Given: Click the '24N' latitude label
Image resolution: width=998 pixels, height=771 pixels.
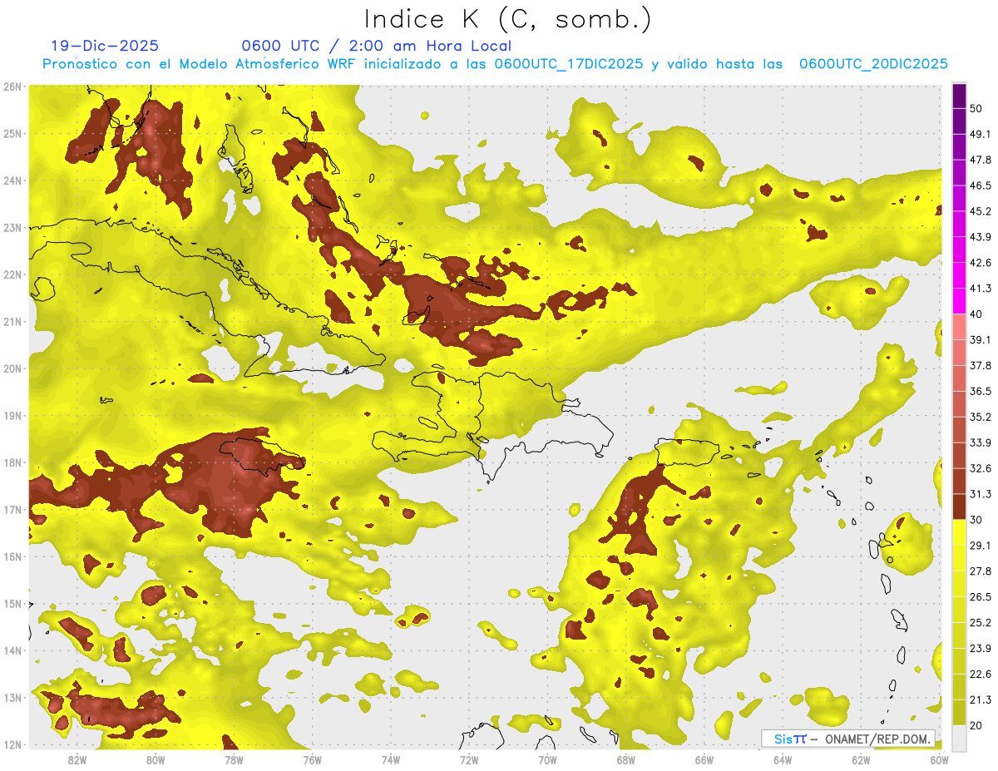Looking at the screenshot, I should [x=12, y=180].
